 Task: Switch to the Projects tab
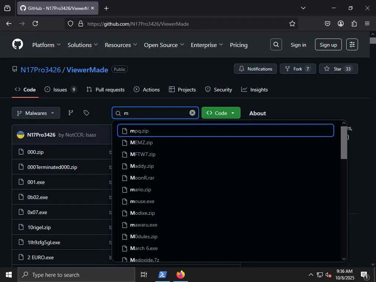click(x=182, y=90)
